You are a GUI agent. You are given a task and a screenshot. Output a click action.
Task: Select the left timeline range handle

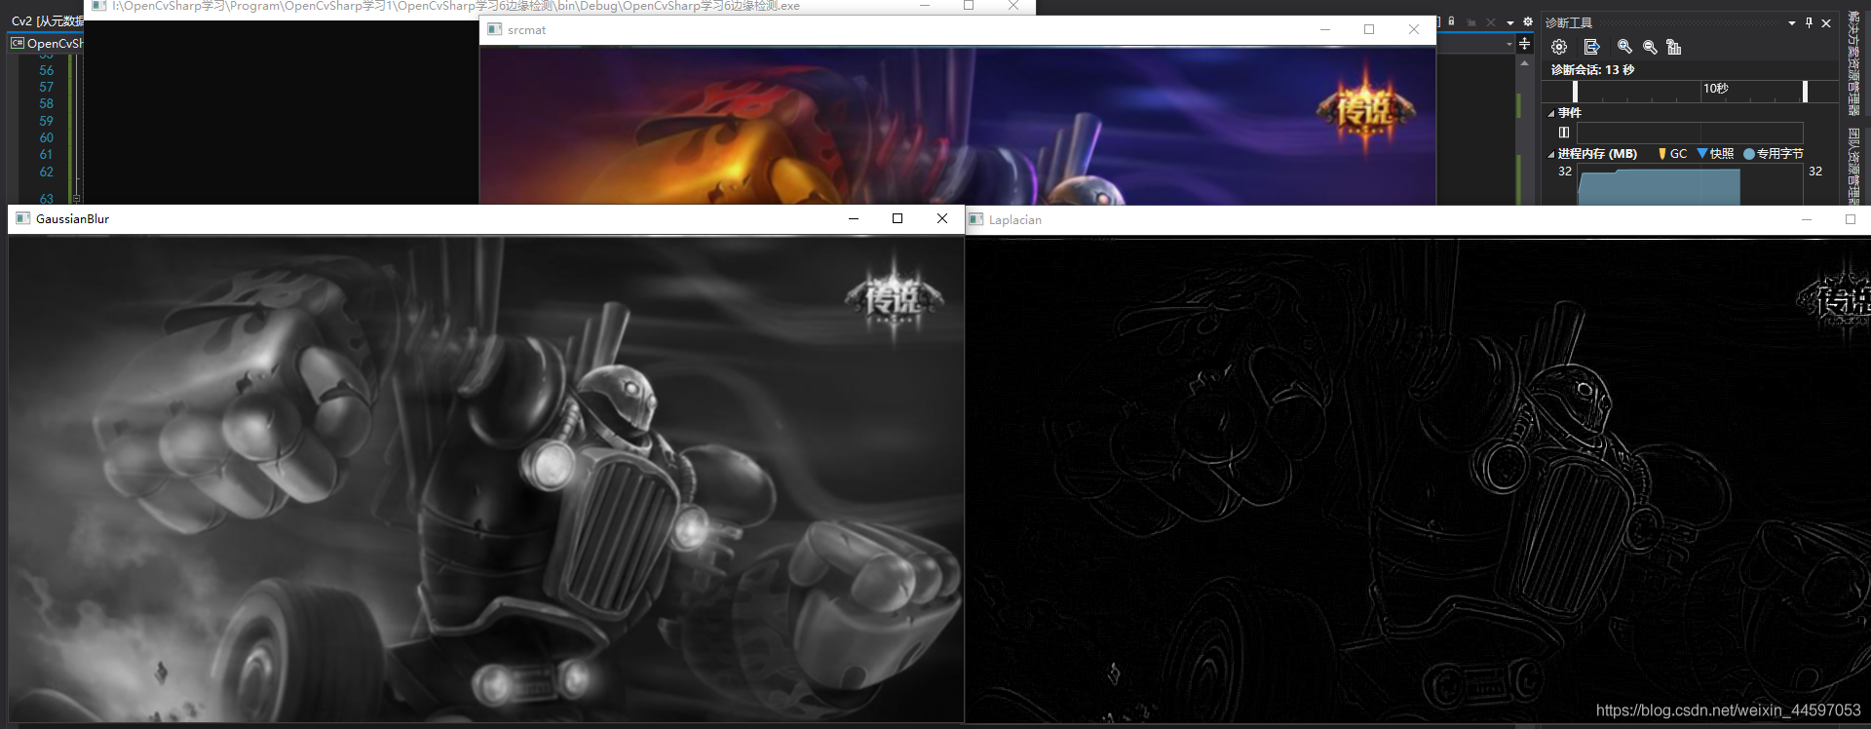[x=1576, y=91]
